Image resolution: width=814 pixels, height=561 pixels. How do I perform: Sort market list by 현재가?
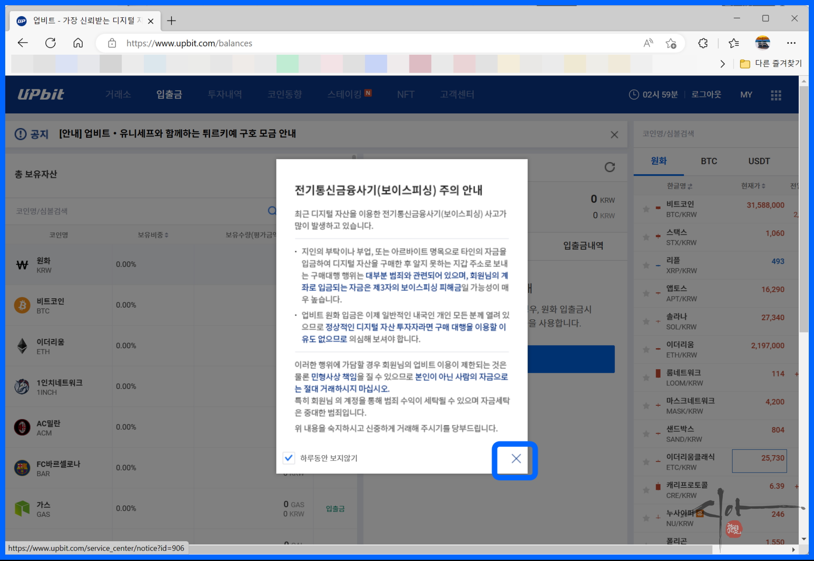[753, 186]
